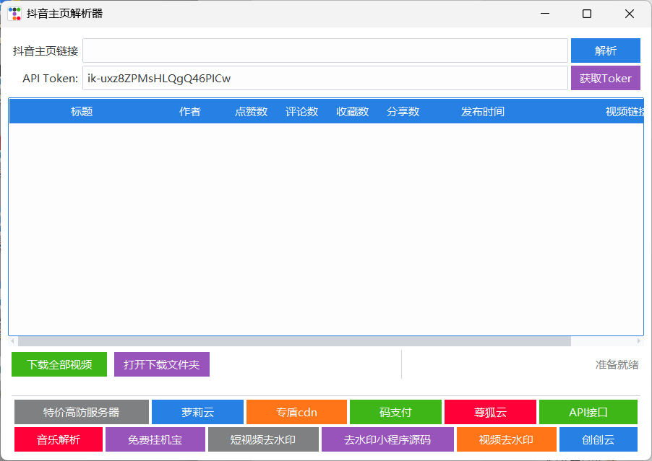Click the green 码支付 button
Image resolution: width=652 pixels, height=461 pixels.
(x=395, y=412)
